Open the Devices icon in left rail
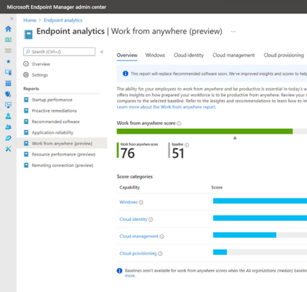307x292 pixels. (8, 72)
